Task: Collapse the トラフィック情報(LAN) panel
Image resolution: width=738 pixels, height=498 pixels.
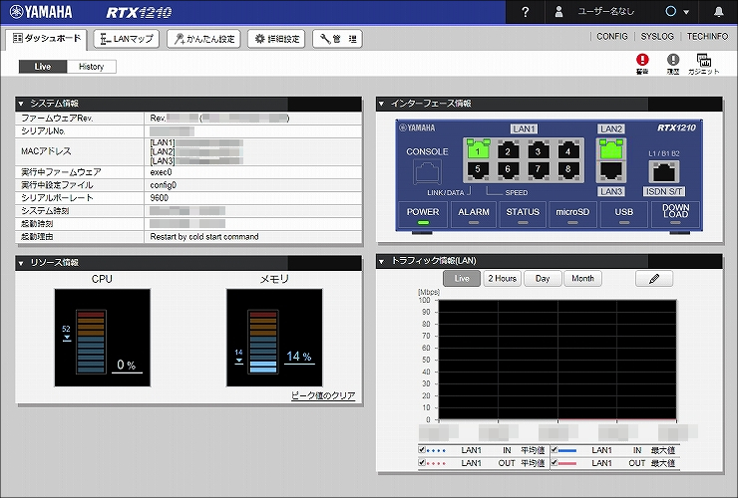Action: pos(382,261)
